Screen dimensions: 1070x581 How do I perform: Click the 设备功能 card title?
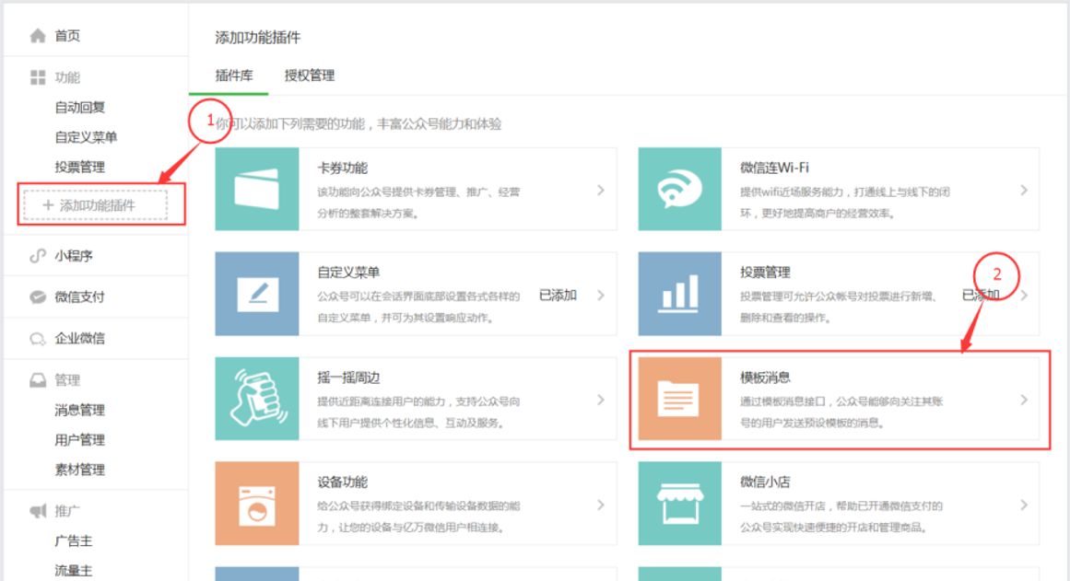tap(343, 482)
